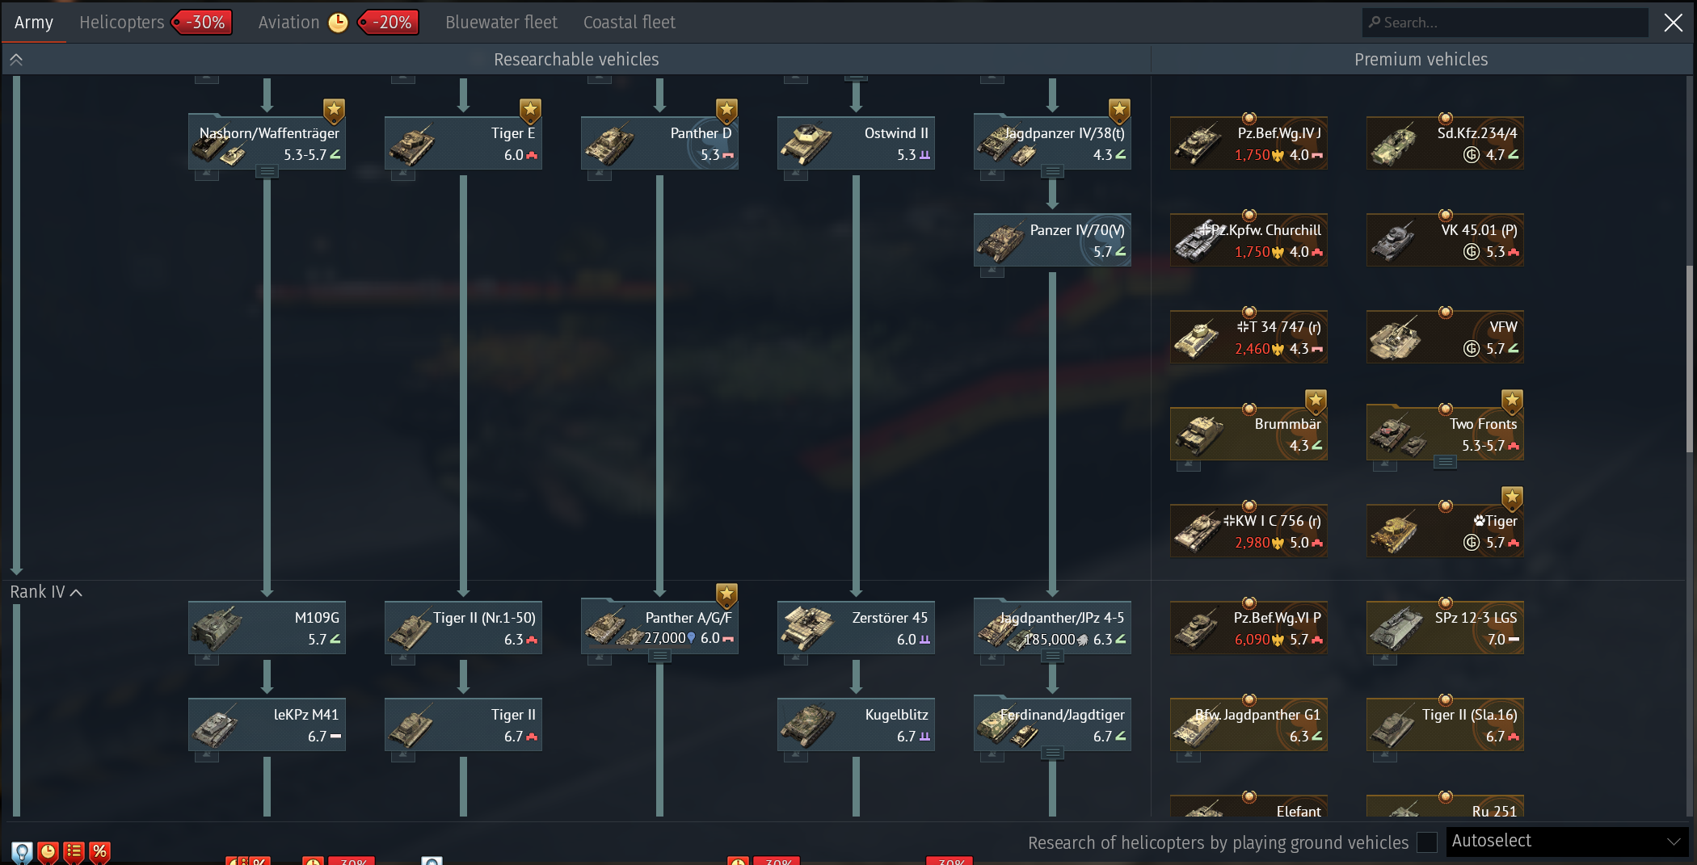This screenshot has height=865, width=1697.
Task: Choose the Pz.Kpfw. Churchill premium tank icon
Action: tap(1198, 242)
